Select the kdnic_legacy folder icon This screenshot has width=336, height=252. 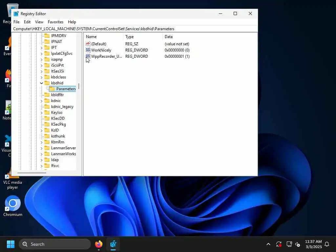coord(47,107)
